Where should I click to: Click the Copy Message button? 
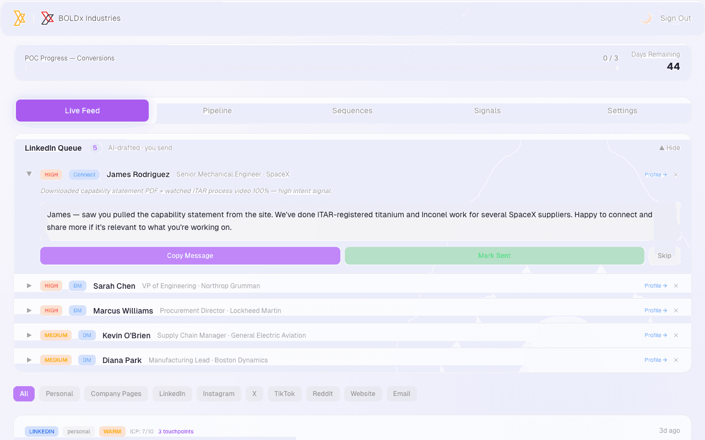tap(190, 255)
